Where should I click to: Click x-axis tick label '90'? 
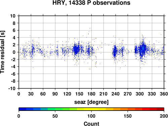pyautogui.click(x=55, y=94)
